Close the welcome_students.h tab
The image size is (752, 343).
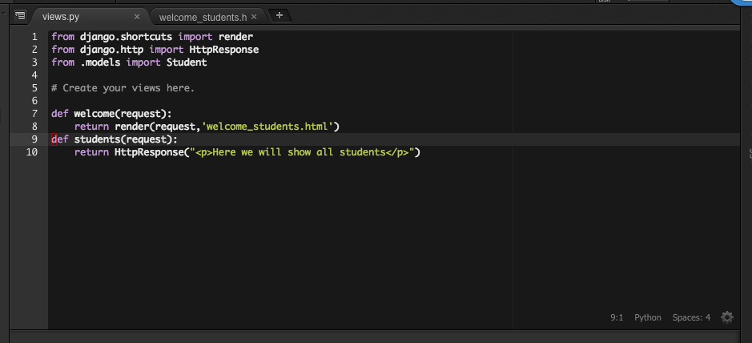coord(254,17)
